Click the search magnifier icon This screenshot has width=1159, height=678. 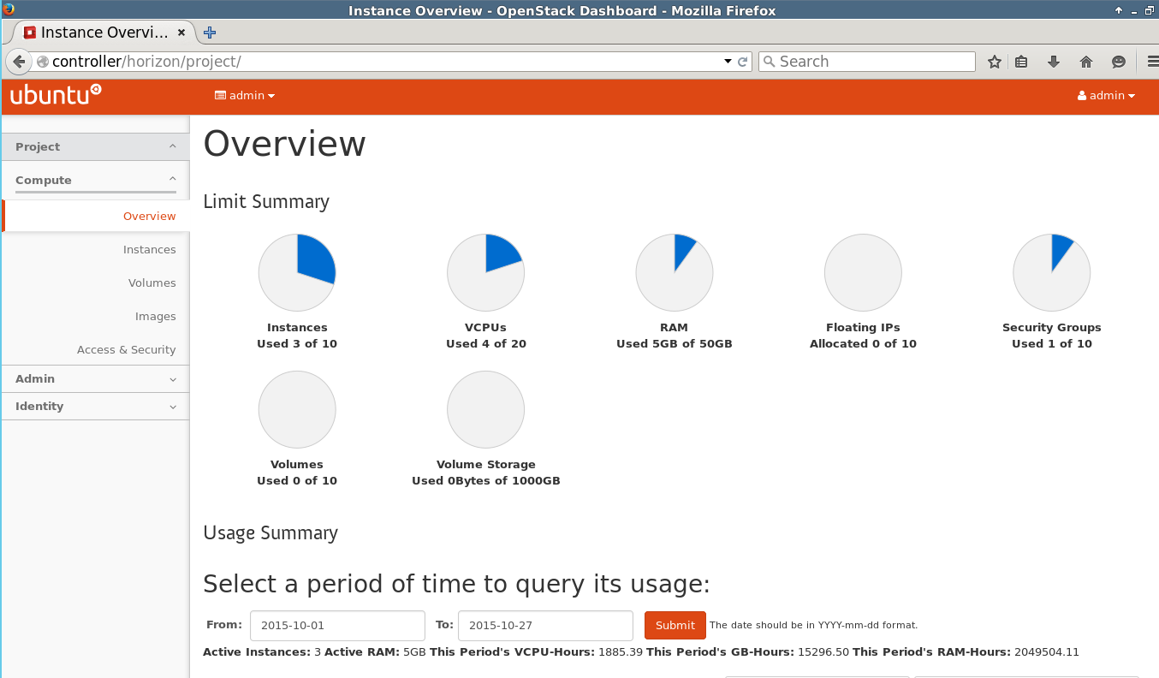pos(769,62)
